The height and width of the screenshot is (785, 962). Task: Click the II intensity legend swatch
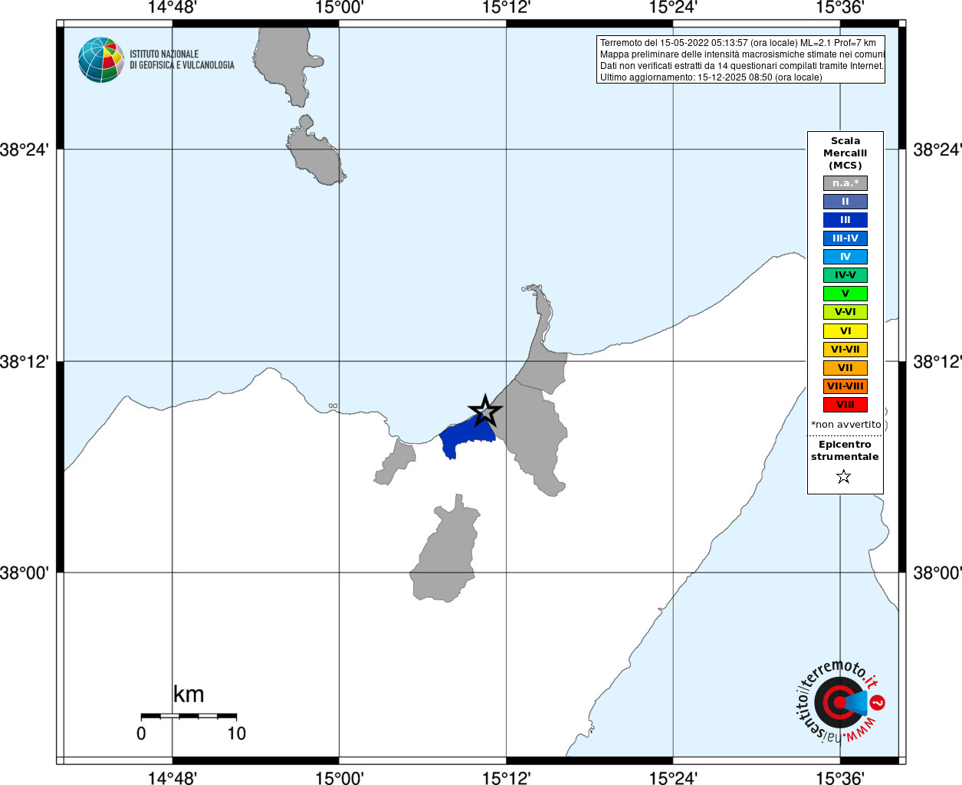845,202
